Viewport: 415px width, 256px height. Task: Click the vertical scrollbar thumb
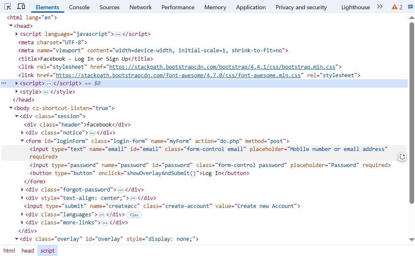pyautogui.click(x=412, y=113)
